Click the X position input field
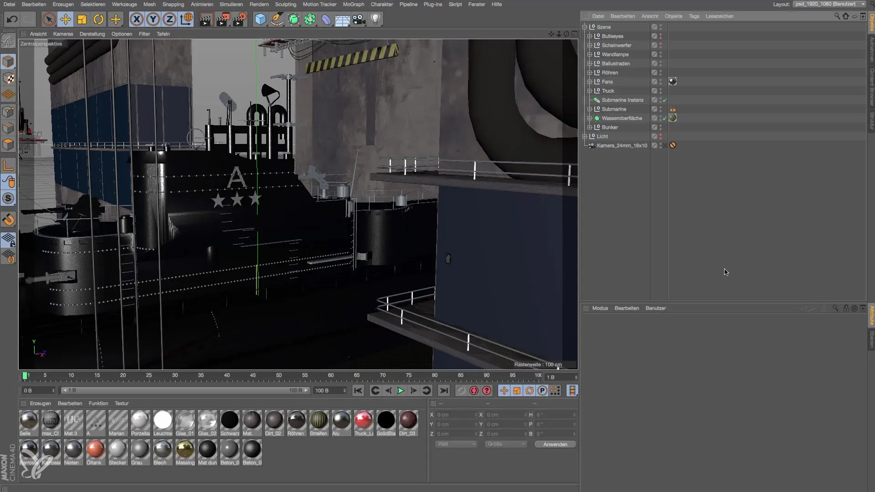The width and height of the screenshot is (875, 492). coord(456,415)
